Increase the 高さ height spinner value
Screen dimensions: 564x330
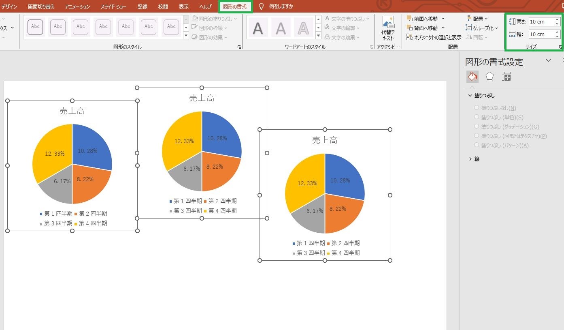(557, 20)
